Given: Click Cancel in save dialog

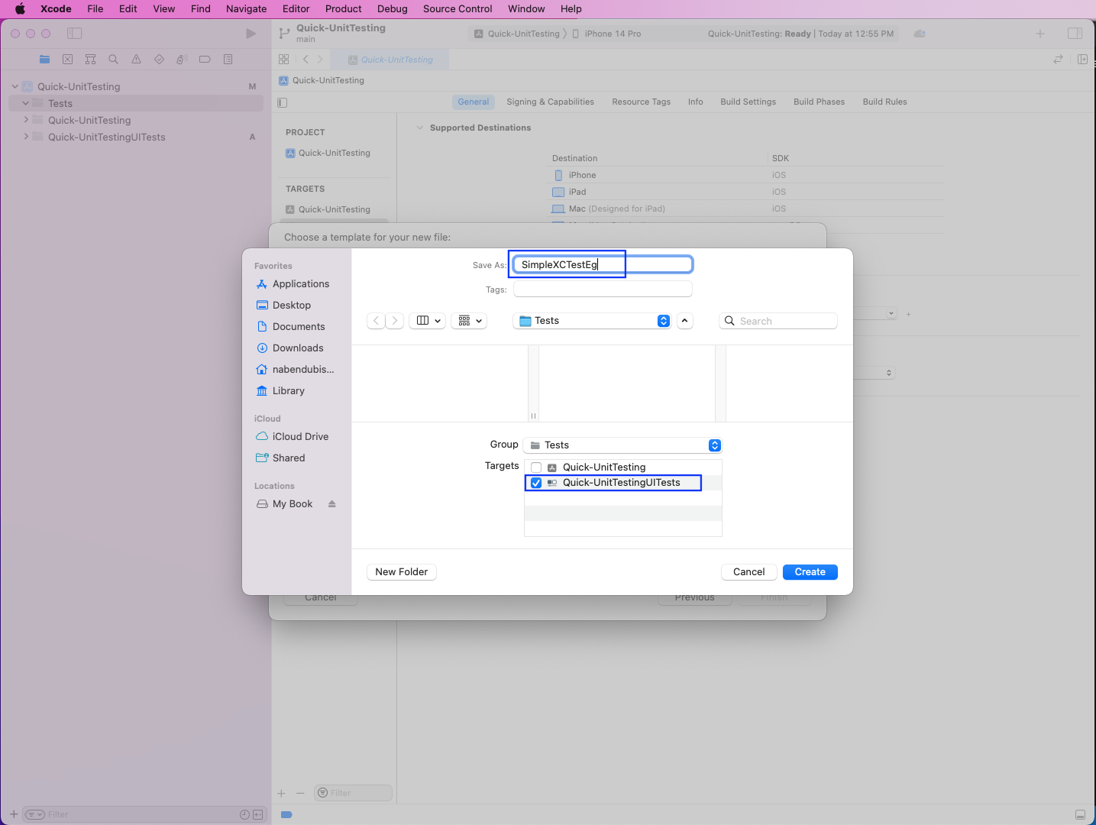Looking at the screenshot, I should 748,572.
